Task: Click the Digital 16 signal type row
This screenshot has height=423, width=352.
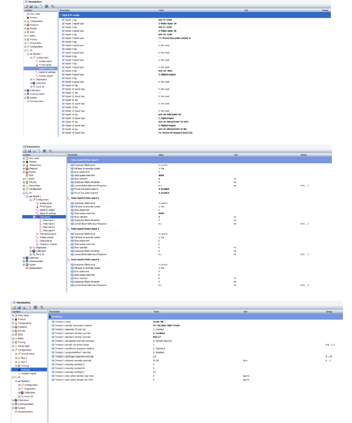Action: [x=195, y=133]
